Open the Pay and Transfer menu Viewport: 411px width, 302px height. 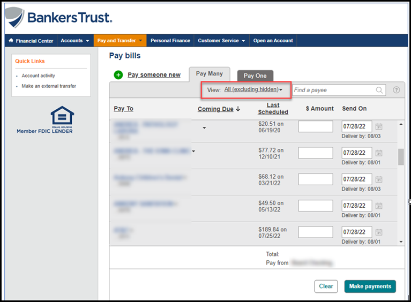coord(120,41)
